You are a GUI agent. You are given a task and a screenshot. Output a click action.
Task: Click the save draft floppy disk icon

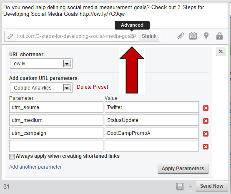pos(180,187)
